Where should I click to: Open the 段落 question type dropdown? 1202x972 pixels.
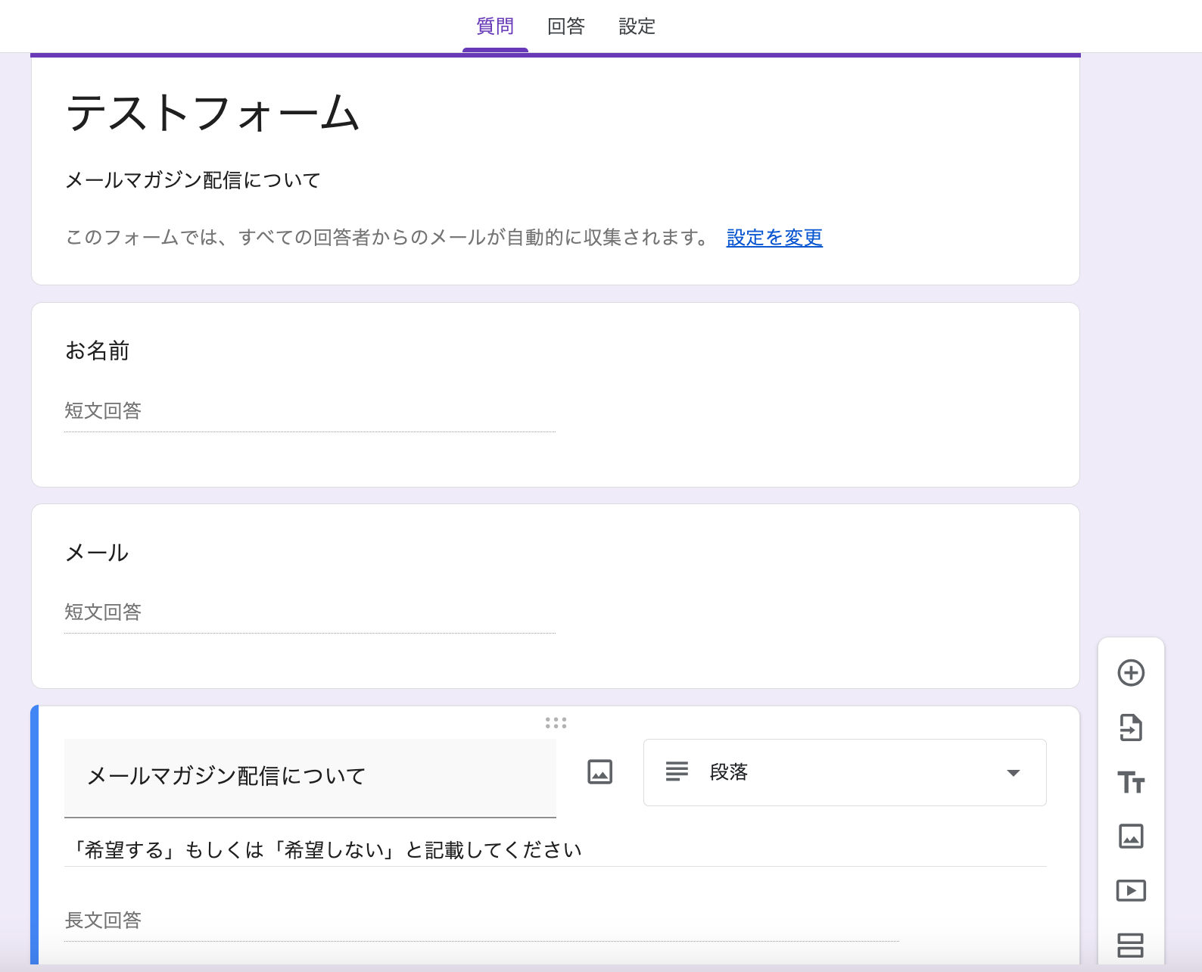coord(844,772)
